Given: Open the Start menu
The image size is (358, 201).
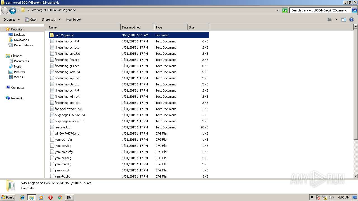Looking at the screenshot, I should tap(8, 197).
